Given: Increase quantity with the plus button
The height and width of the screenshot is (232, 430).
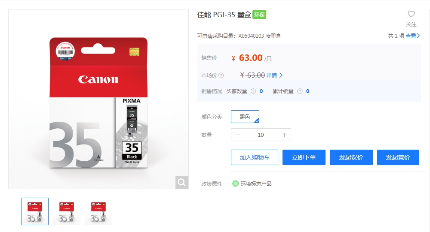Looking at the screenshot, I should [284, 135].
